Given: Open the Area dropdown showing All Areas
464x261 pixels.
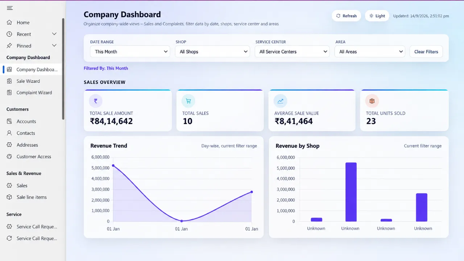Looking at the screenshot, I should [370, 51].
